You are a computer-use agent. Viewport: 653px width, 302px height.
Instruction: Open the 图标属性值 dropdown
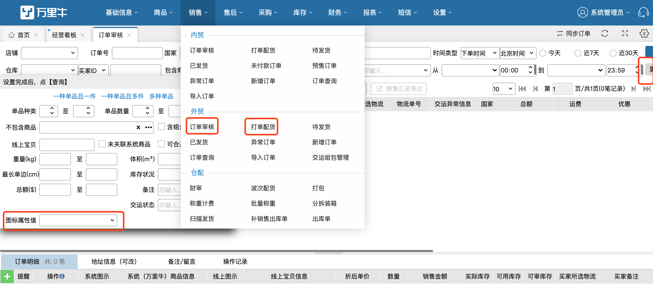(78, 220)
